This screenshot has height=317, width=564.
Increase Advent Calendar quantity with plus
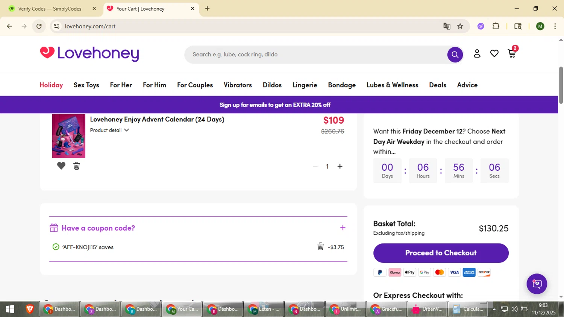[x=340, y=166]
